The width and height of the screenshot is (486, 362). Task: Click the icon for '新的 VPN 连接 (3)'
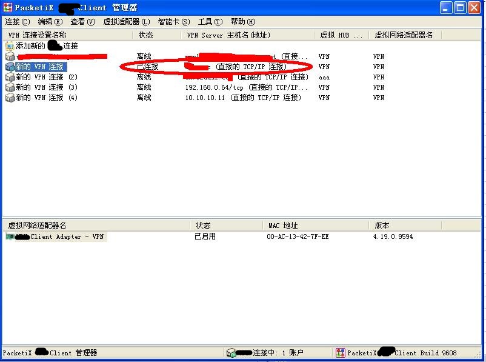(10, 87)
